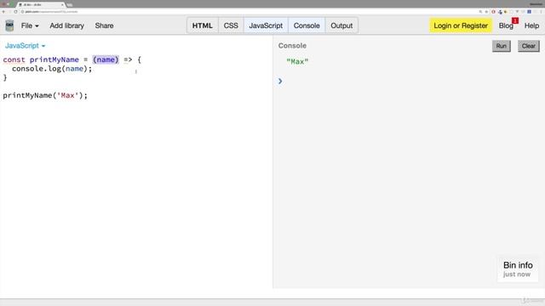The height and width of the screenshot is (306, 545).
Task: Open the browser three-dot menu
Action: point(541,12)
